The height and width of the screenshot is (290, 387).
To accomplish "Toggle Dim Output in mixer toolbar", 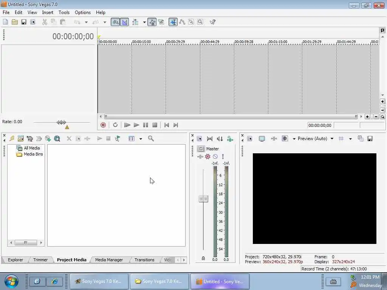I will pos(220,139).
